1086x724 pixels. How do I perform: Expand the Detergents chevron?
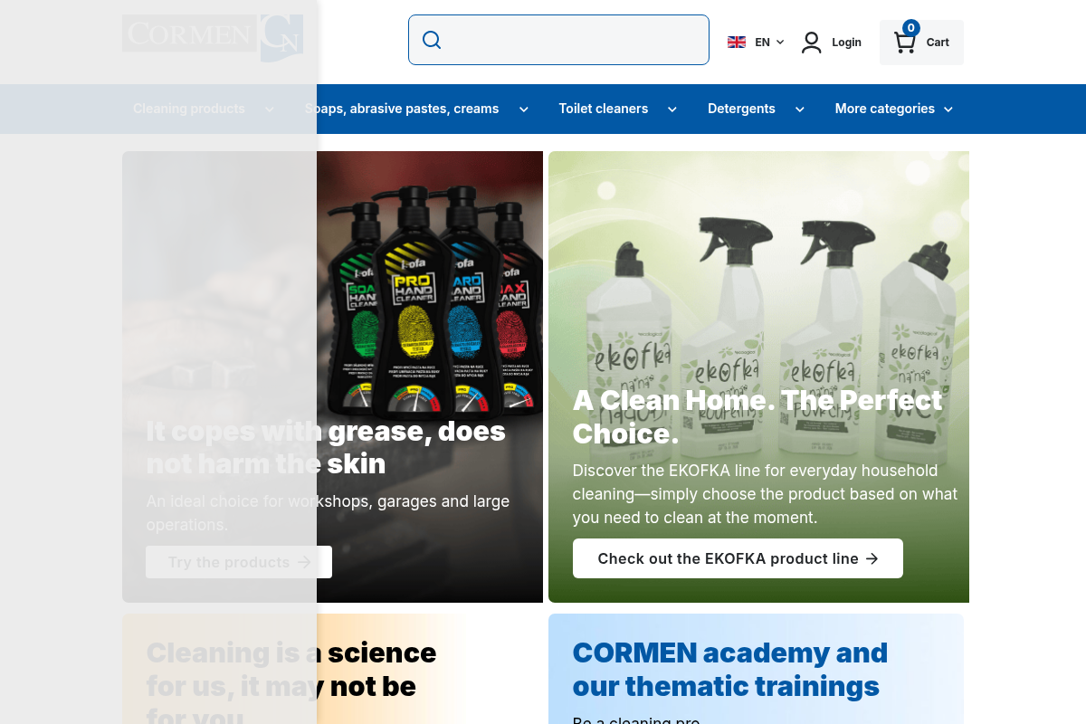[800, 110]
